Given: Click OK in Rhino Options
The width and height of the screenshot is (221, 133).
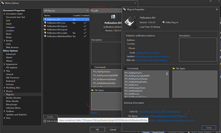Looking at the screenshot, I should point(97,129).
